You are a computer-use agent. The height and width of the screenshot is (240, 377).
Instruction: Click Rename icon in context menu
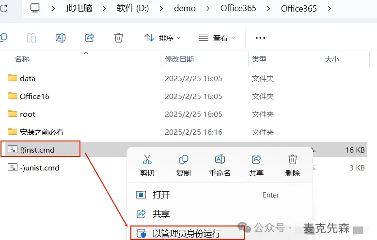pos(220,159)
